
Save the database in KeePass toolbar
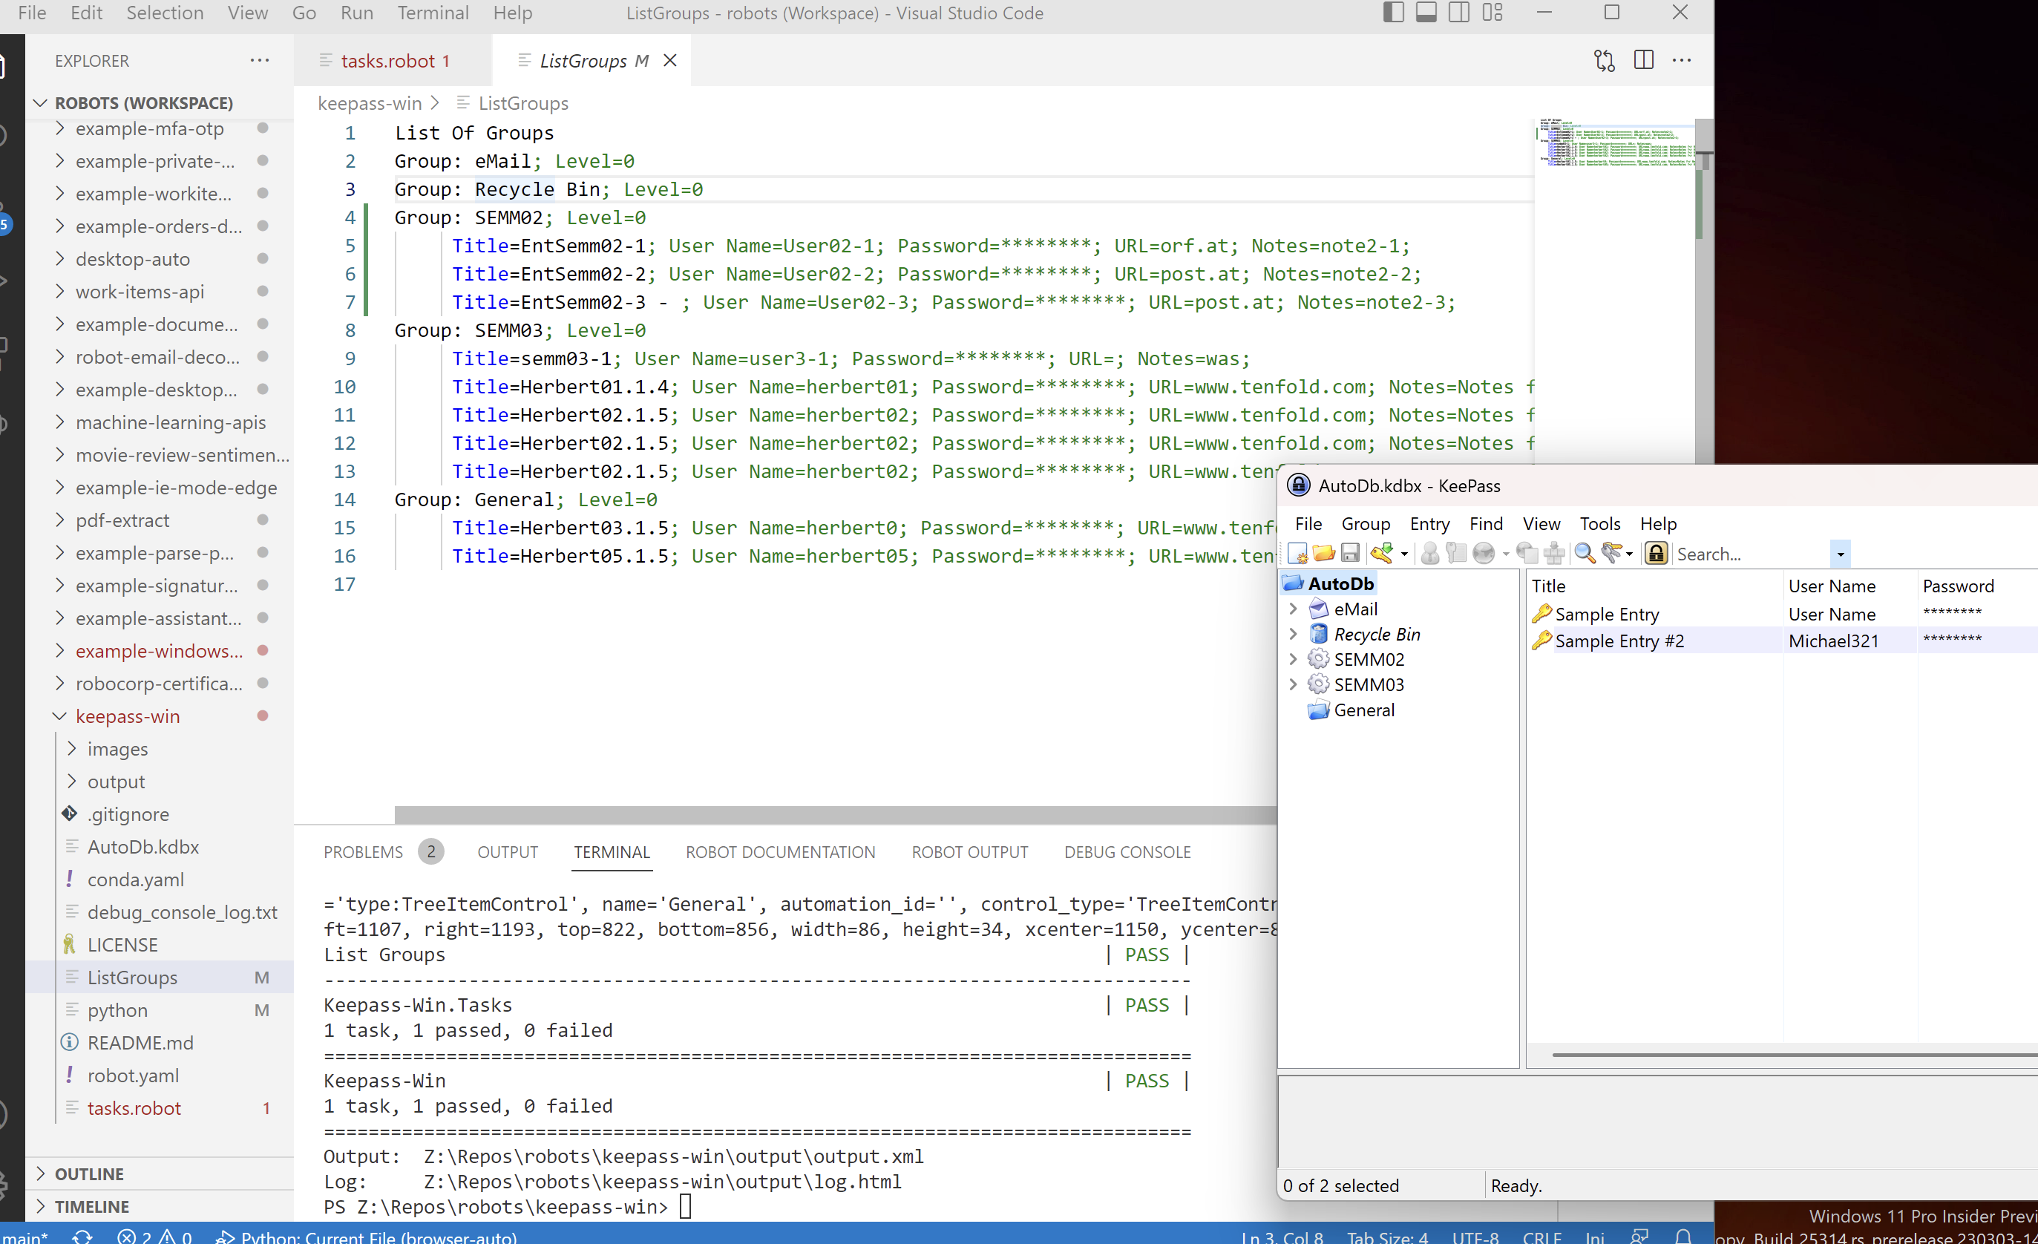[1351, 554]
